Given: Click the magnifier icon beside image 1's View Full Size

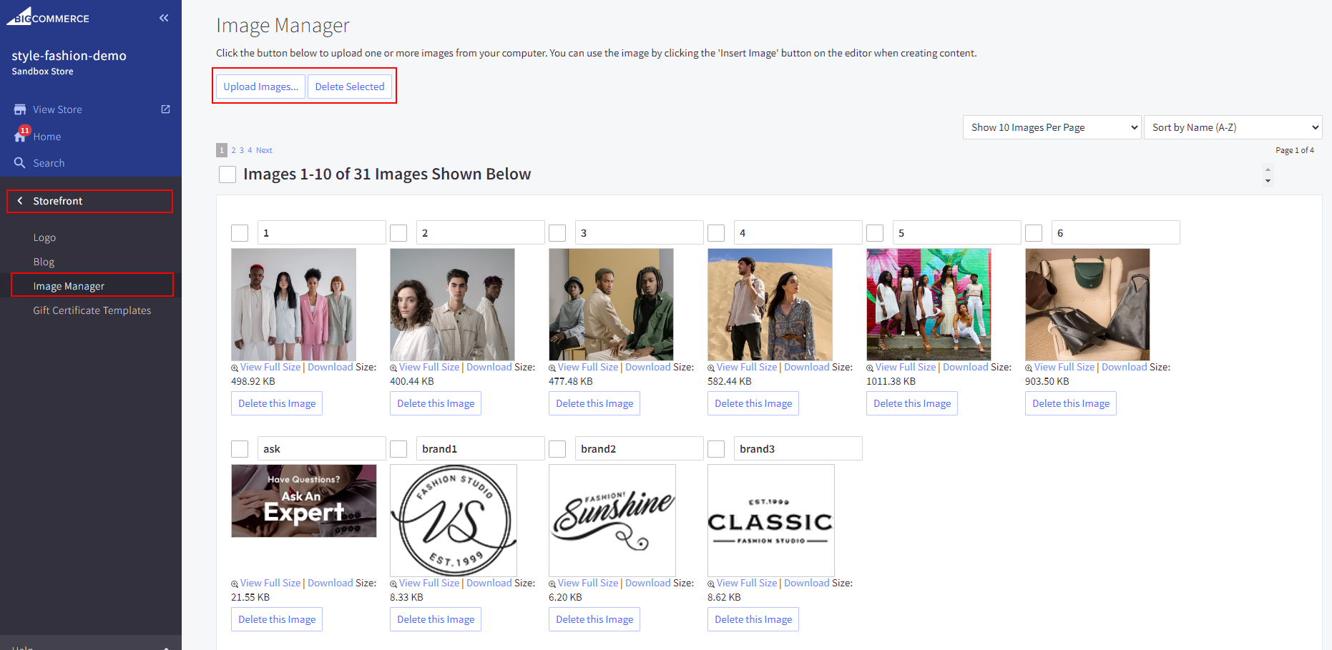Looking at the screenshot, I should click(235, 368).
